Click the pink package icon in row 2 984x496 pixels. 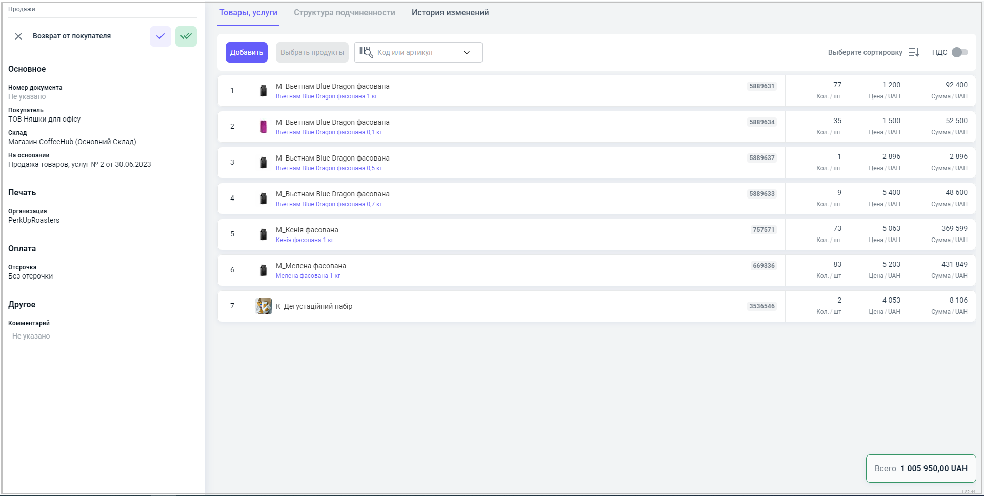click(x=264, y=127)
